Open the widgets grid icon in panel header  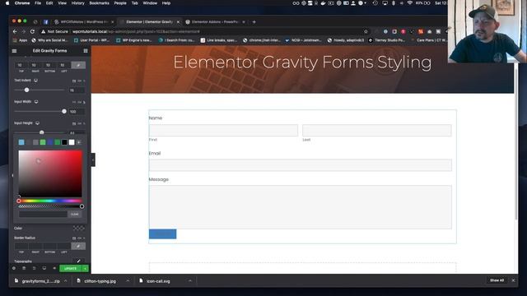(x=86, y=51)
